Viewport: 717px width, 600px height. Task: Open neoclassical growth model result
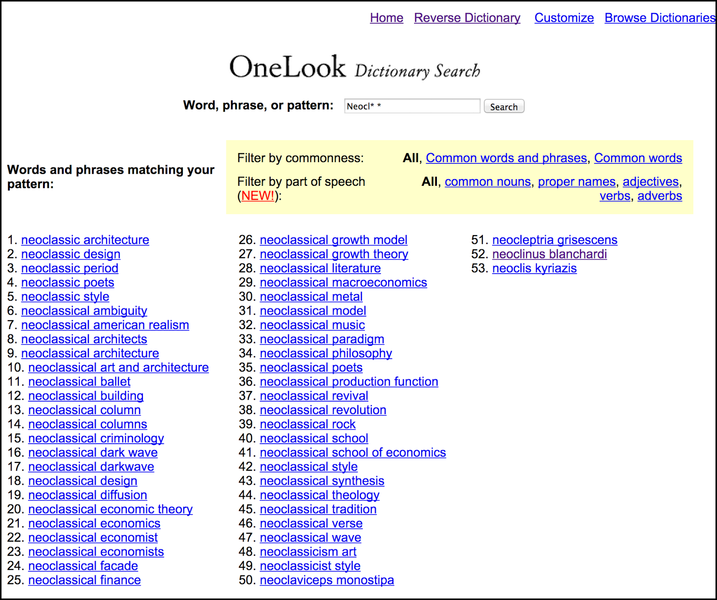pyautogui.click(x=333, y=240)
